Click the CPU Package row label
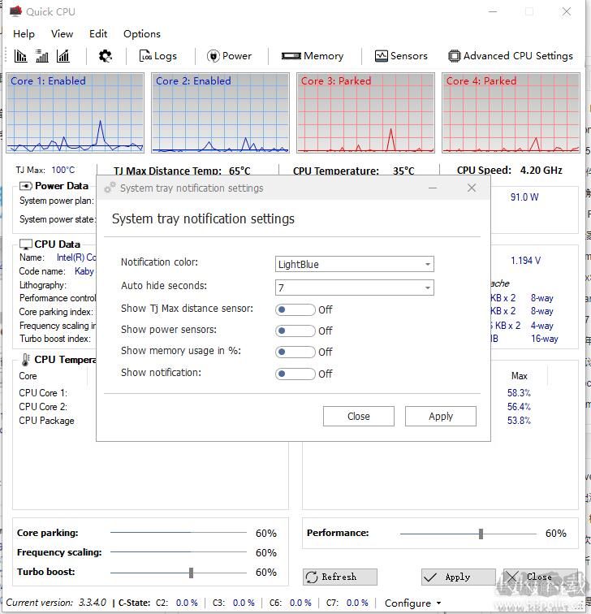Viewport: 591px width, 614px height. pos(46,421)
